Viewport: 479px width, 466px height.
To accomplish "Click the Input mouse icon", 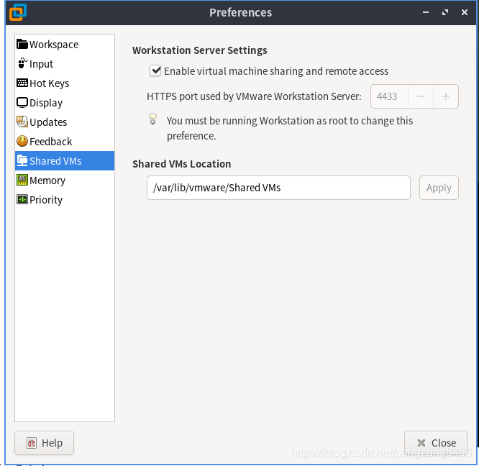I will pyautogui.click(x=22, y=63).
